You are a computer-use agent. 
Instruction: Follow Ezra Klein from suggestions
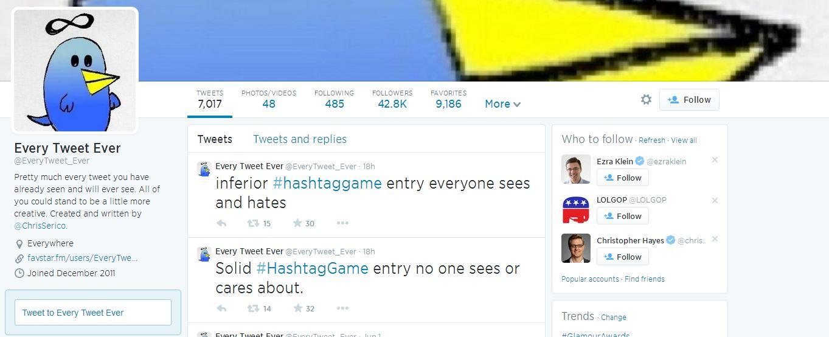point(623,178)
